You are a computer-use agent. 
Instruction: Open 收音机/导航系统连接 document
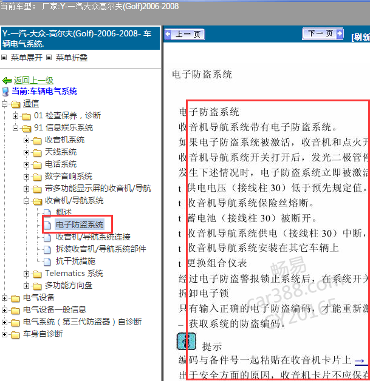(x=93, y=237)
